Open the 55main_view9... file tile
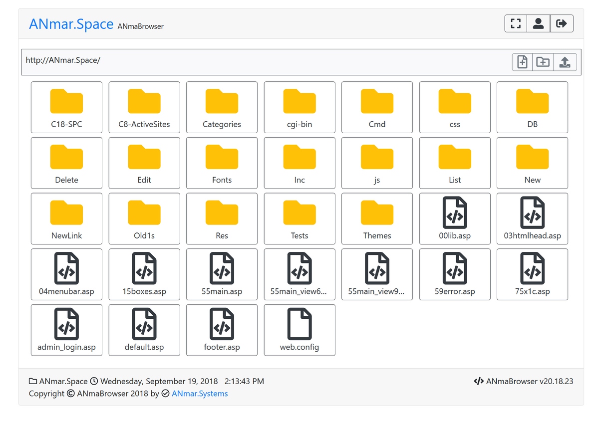This screenshot has height=435, width=599. [x=377, y=274]
